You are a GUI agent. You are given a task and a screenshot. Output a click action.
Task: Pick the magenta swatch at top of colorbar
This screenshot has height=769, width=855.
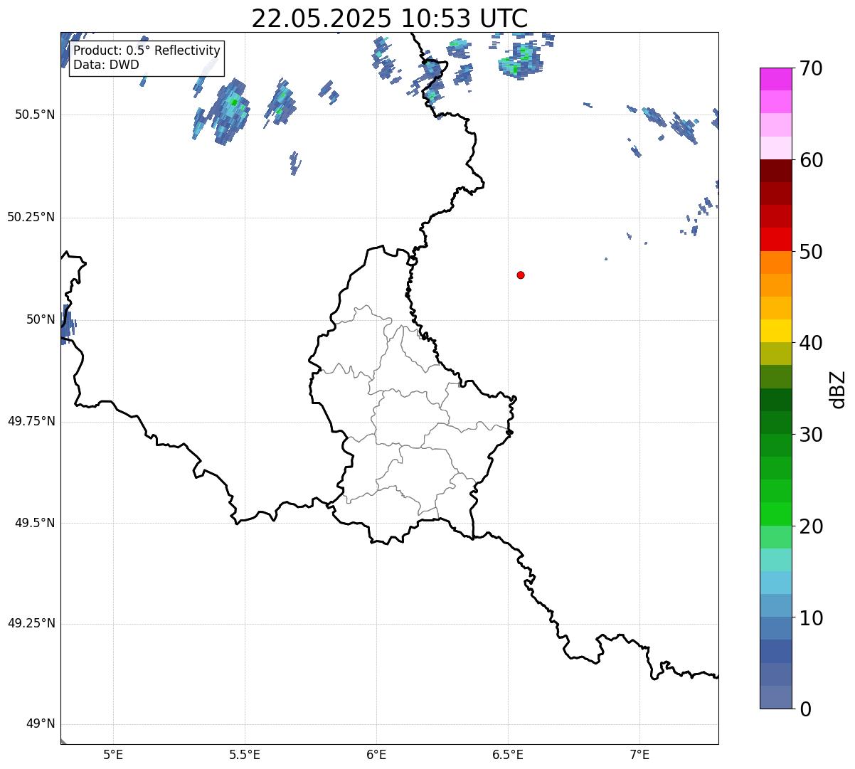[775, 79]
